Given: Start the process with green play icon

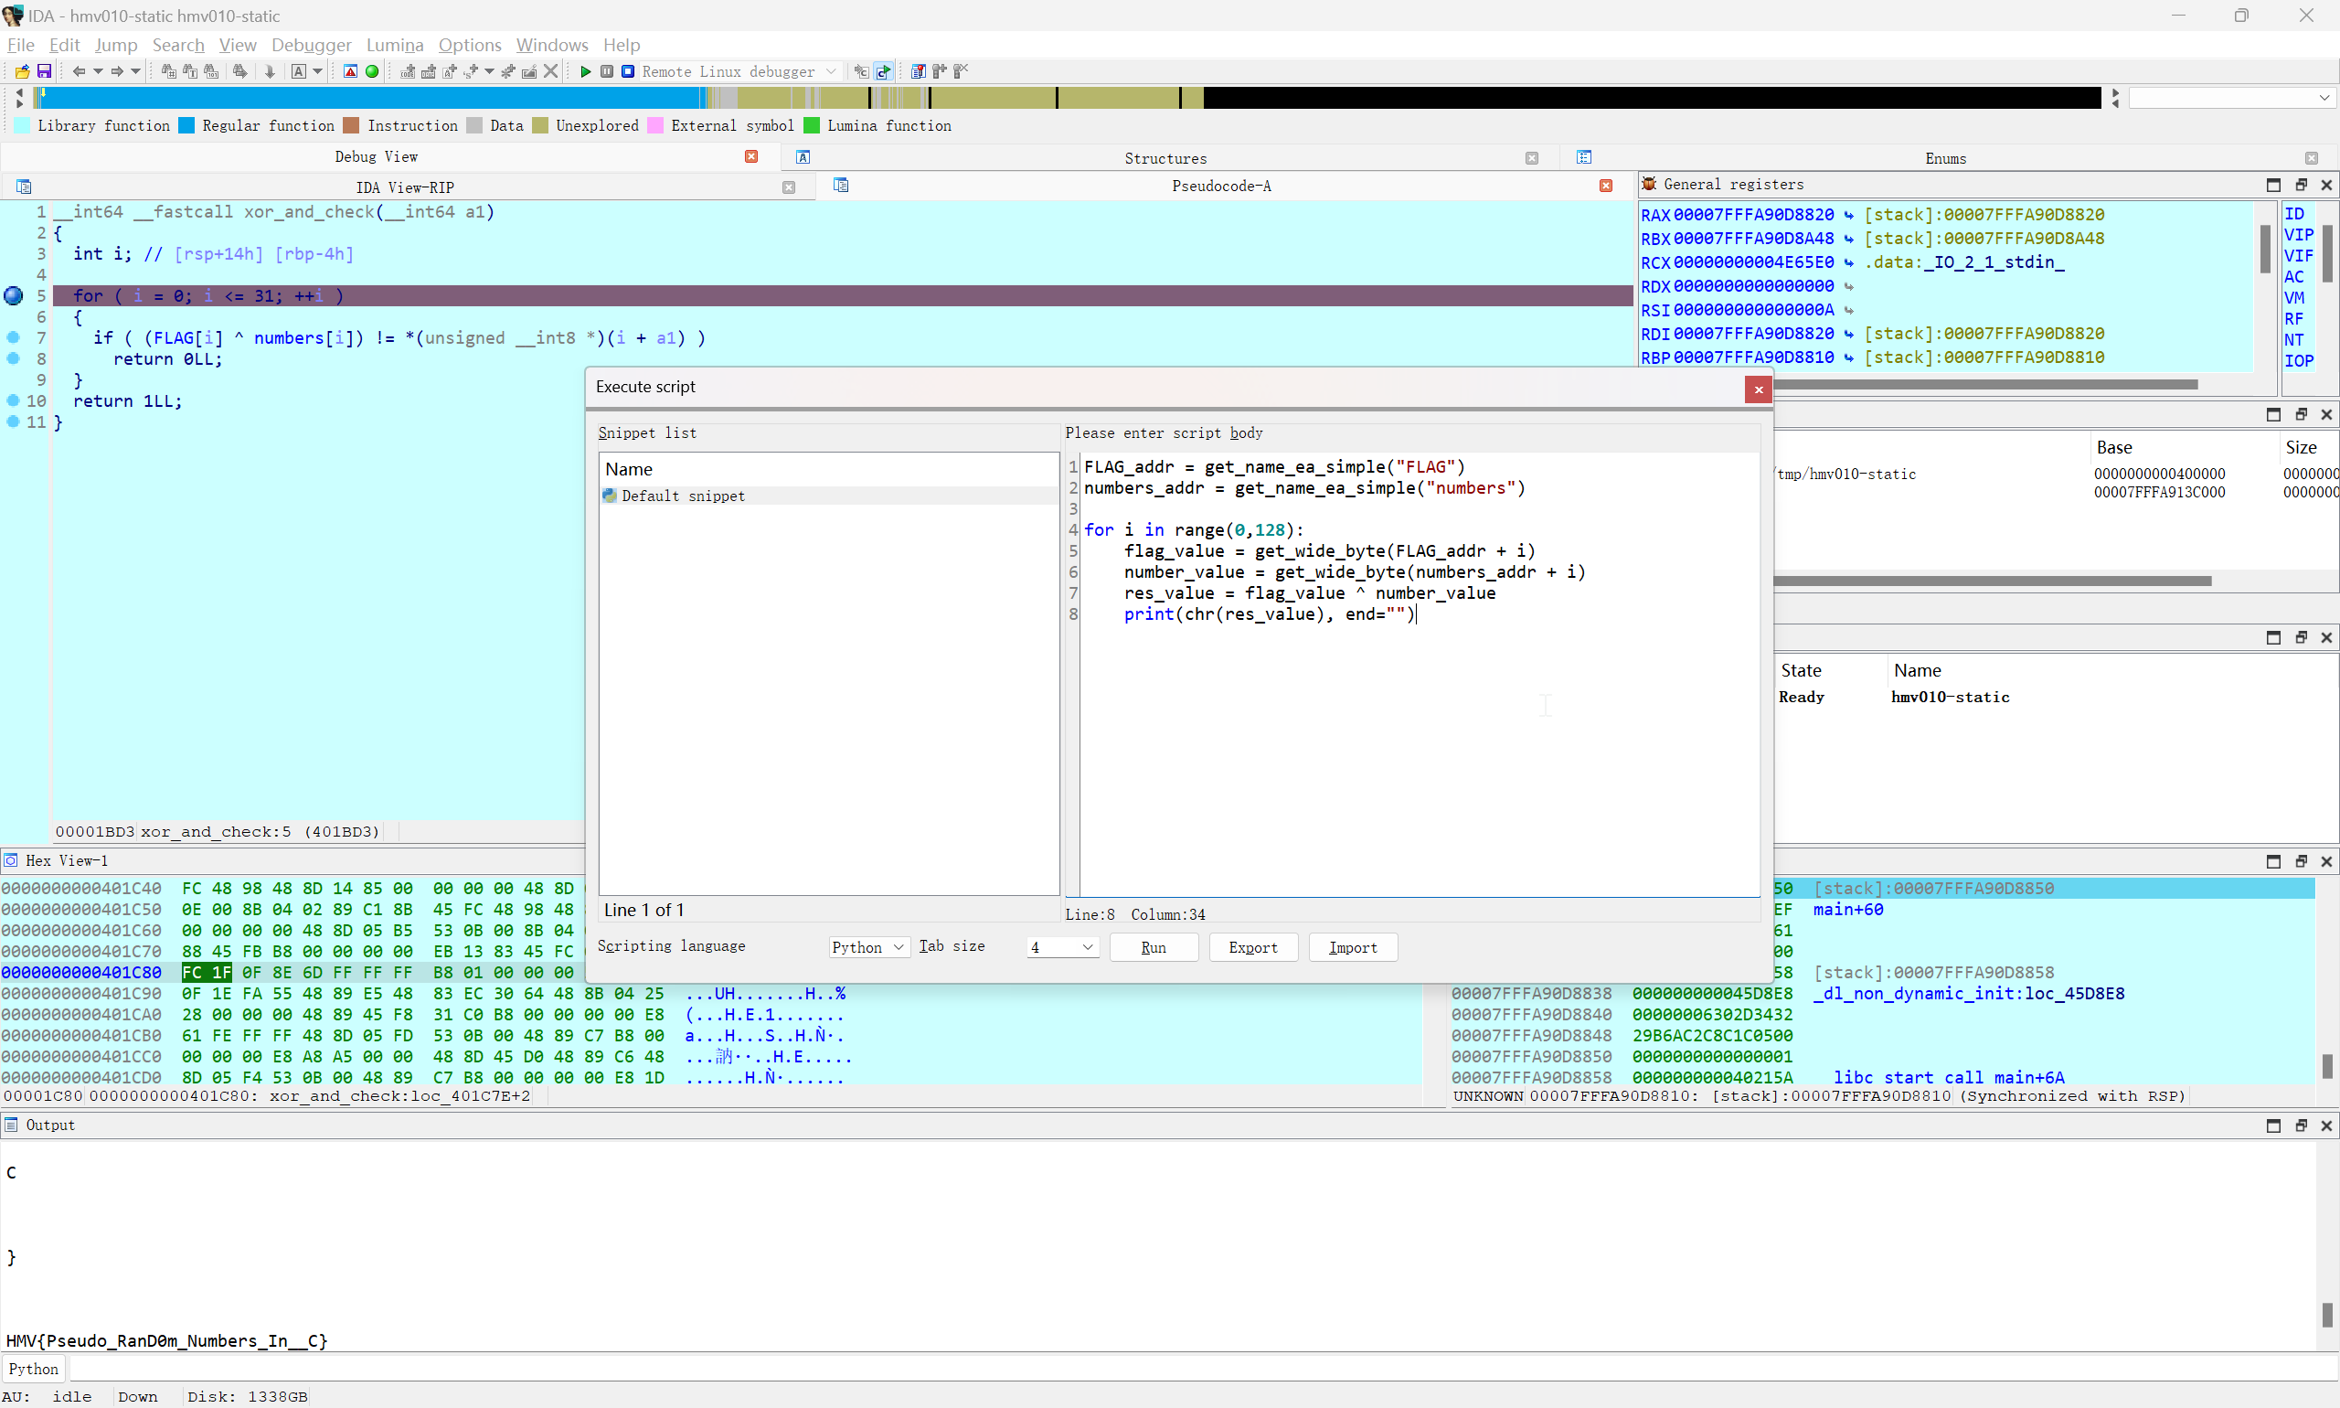Looking at the screenshot, I should coord(585,71).
